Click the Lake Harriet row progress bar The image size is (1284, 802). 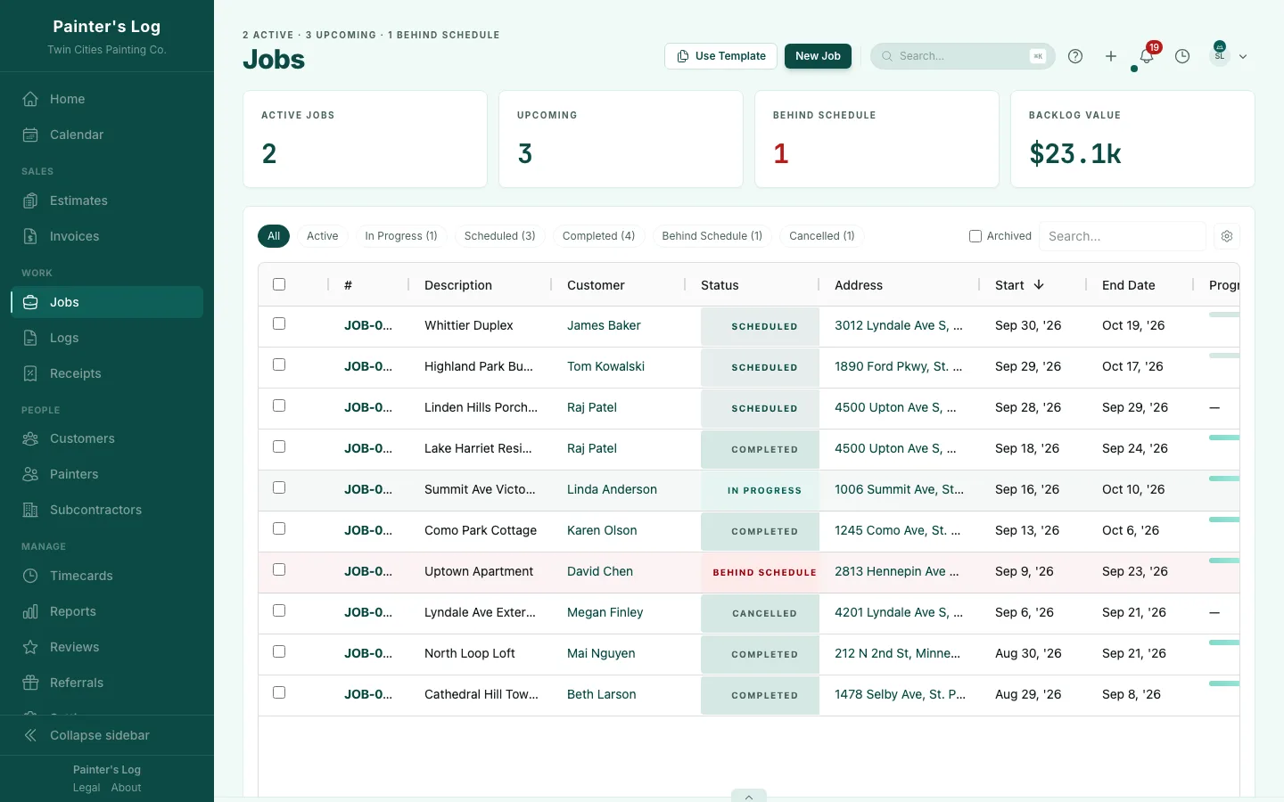1224,438
